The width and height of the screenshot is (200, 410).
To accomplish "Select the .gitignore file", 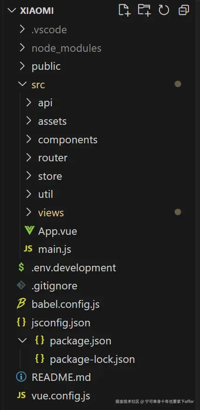I will pyautogui.click(x=55, y=286).
